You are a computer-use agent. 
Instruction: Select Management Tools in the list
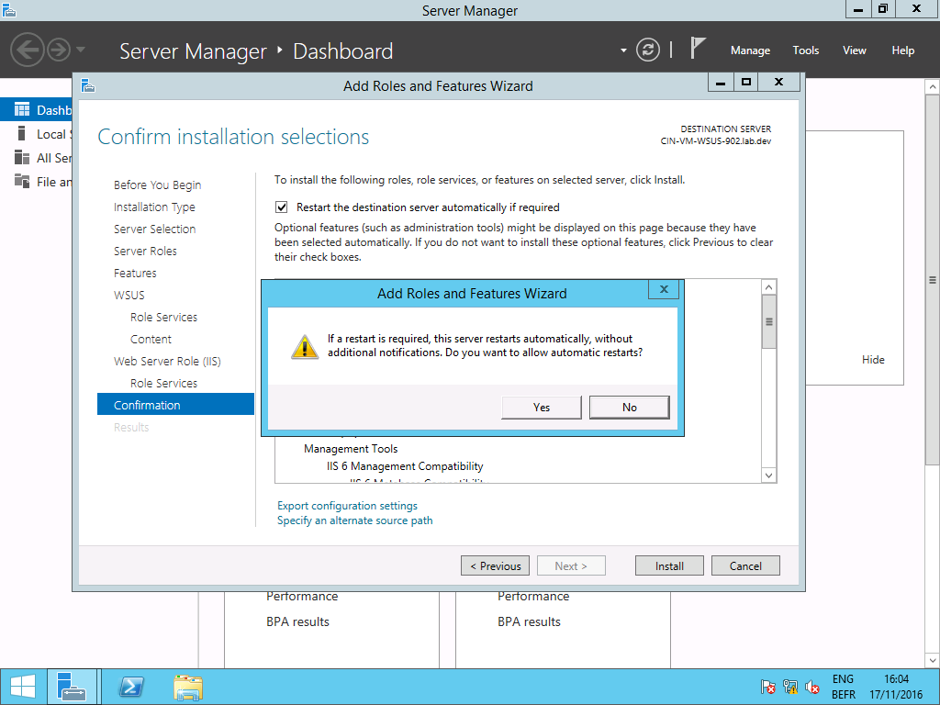[351, 449]
